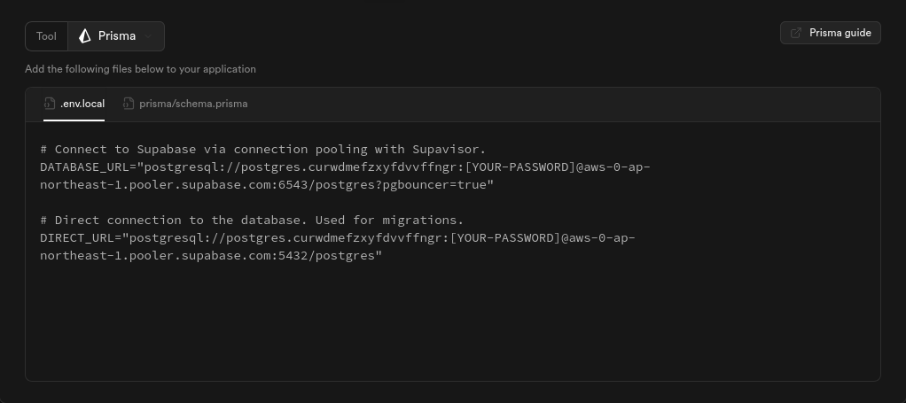
Task: Click the Supavisor connection pooling comment line
Action: coord(263,149)
